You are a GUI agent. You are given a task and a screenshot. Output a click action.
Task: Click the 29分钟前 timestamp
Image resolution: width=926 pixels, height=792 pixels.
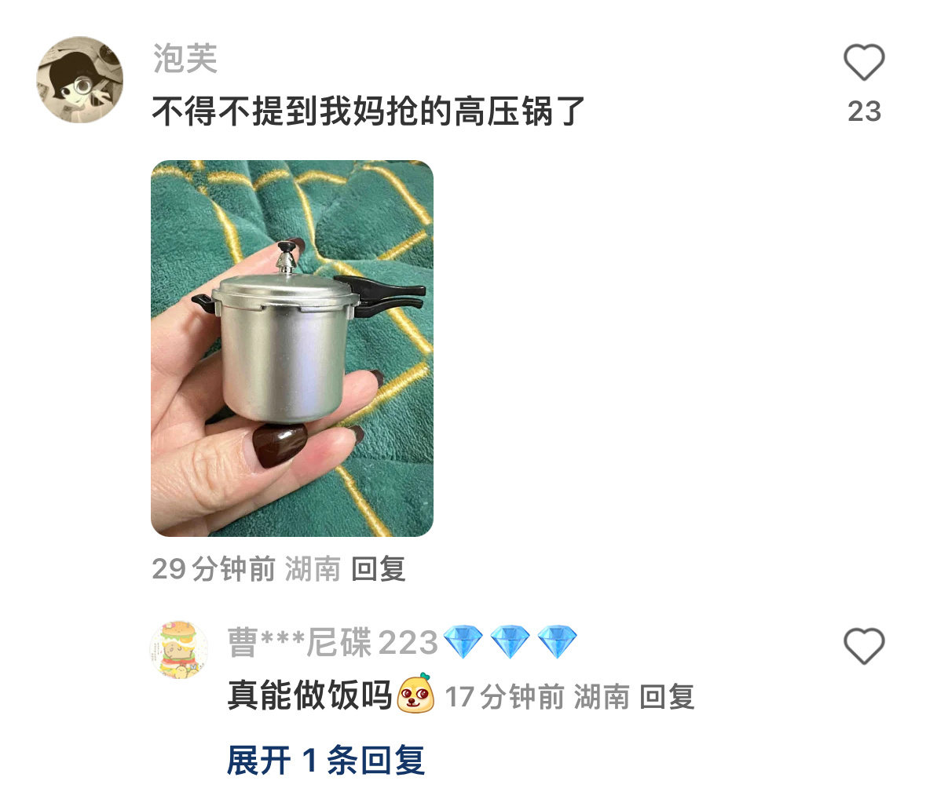click(x=213, y=569)
